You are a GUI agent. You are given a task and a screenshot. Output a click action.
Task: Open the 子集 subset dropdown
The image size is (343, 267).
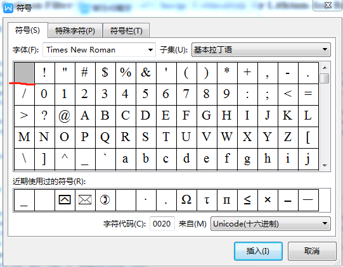pyautogui.click(x=261, y=50)
